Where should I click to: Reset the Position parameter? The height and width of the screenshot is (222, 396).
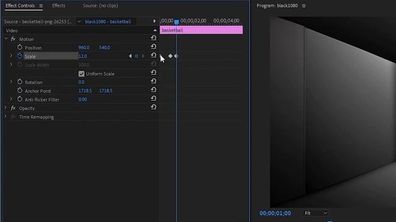(153, 47)
